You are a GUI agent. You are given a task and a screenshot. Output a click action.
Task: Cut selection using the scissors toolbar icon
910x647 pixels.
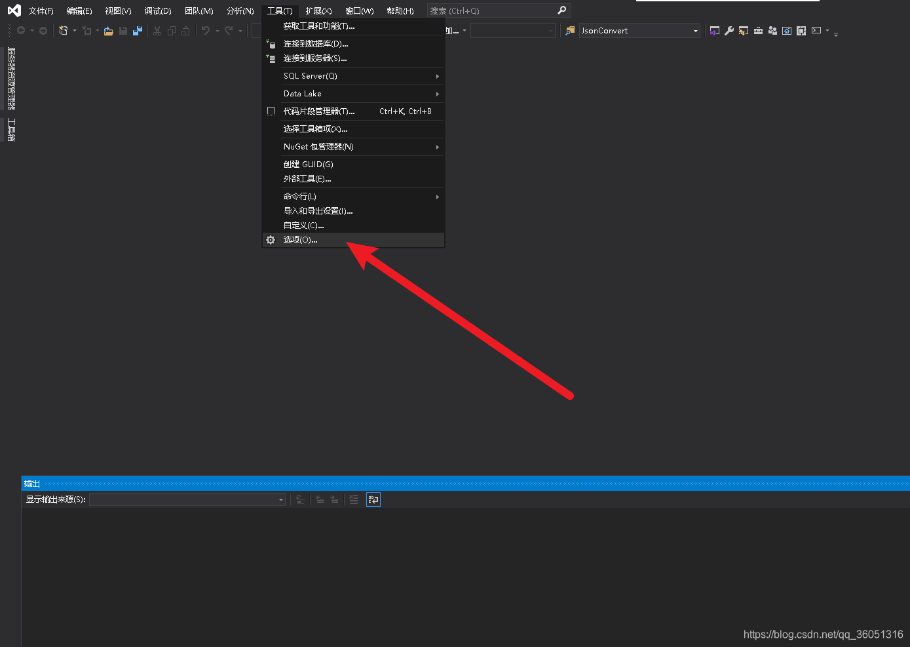click(157, 30)
